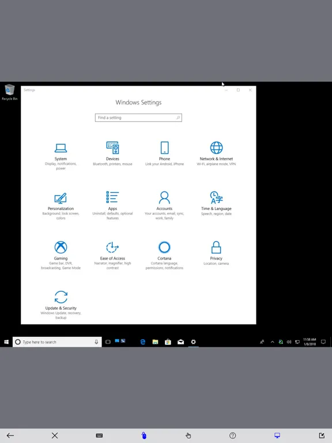Open the Apps settings category
This screenshot has height=443, width=332.
click(x=112, y=206)
